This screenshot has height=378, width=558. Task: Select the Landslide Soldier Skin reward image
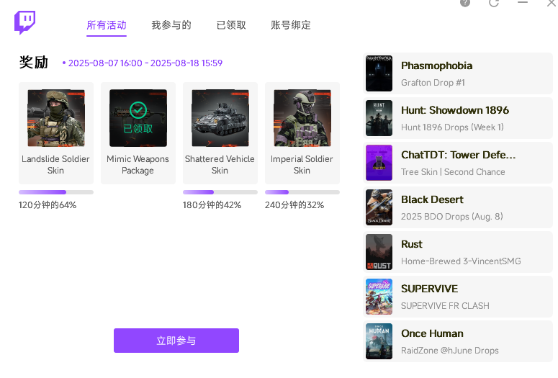(56, 118)
